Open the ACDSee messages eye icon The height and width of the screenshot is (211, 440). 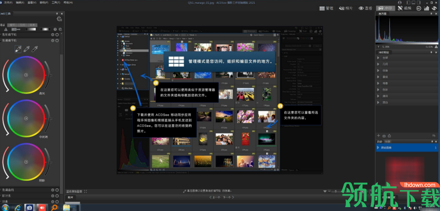point(435,8)
